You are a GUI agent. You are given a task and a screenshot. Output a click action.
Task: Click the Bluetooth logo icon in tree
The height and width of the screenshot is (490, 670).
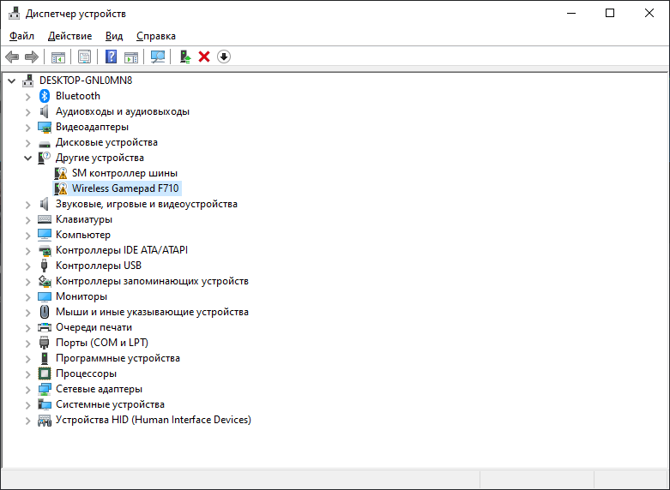[x=45, y=96]
